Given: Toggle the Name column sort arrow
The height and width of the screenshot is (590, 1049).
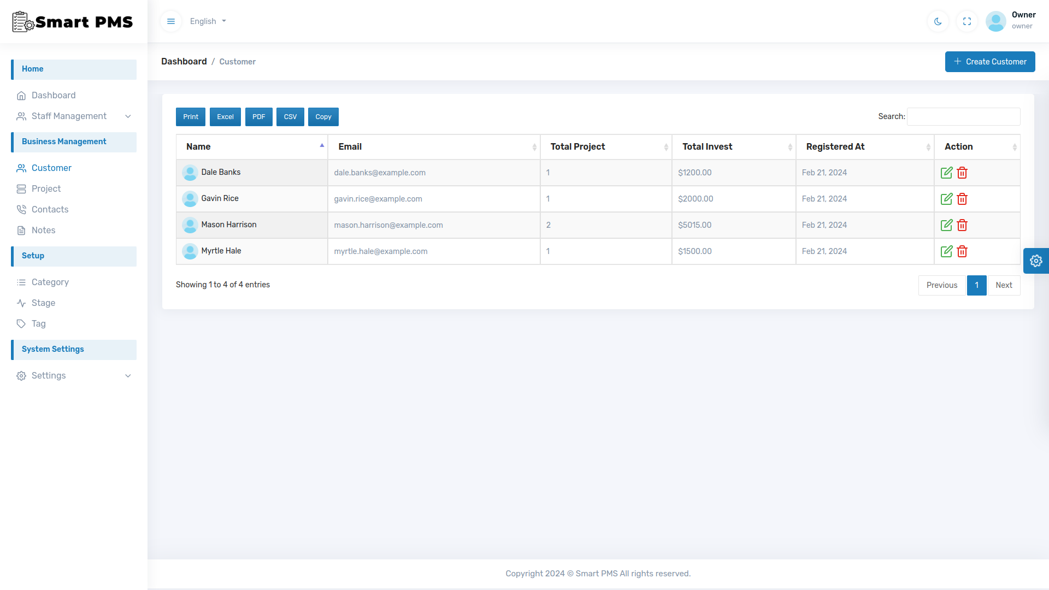Looking at the screenshot, I should [322, 146].
